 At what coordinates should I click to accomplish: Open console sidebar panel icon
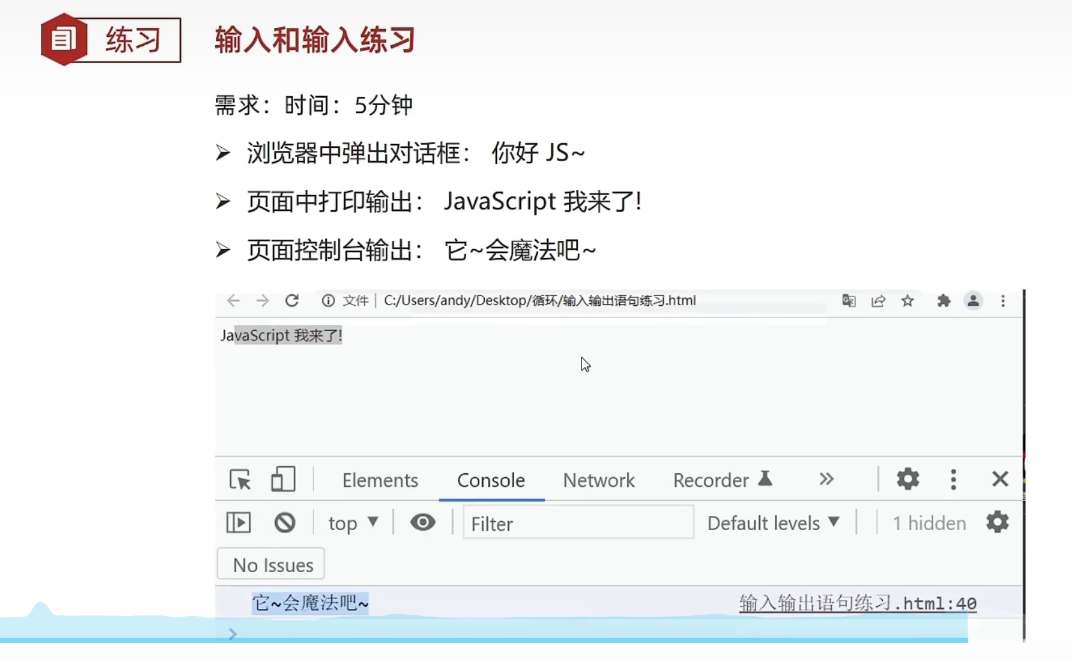pos(238,522)
